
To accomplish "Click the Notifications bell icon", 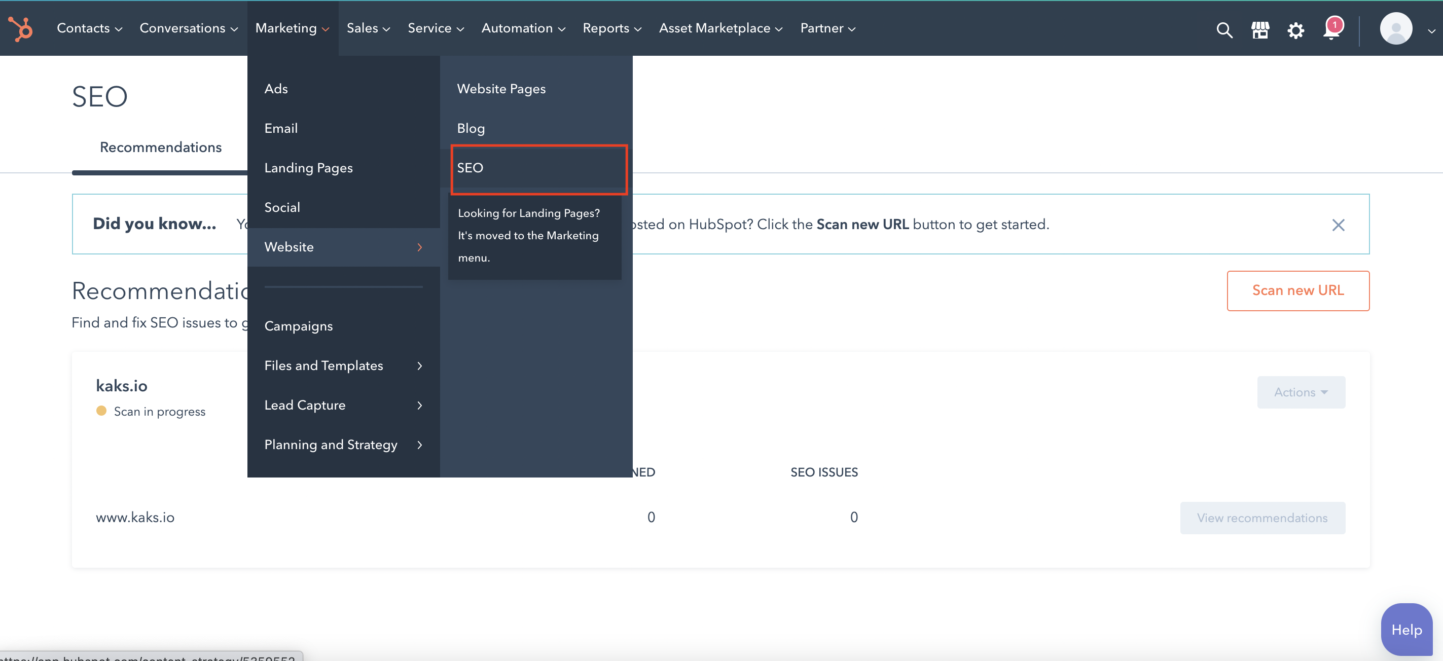I will coord(1330,27).
